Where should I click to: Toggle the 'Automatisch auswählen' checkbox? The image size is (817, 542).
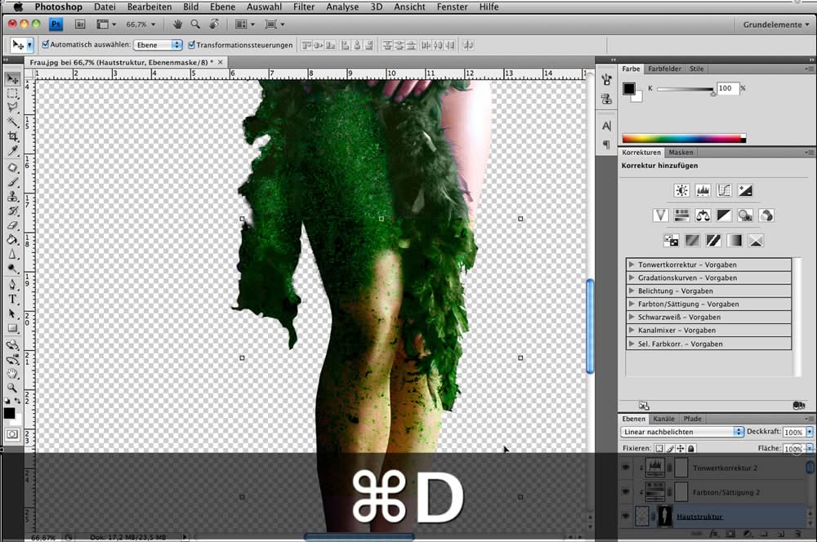45,45
